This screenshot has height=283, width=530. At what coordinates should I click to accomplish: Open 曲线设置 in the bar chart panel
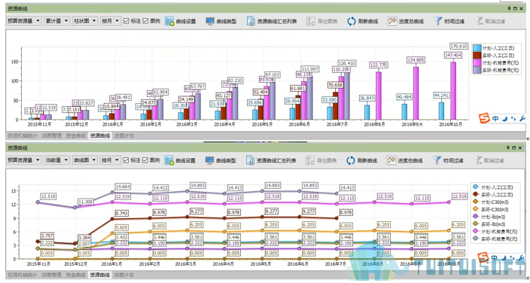pos(181,21)
